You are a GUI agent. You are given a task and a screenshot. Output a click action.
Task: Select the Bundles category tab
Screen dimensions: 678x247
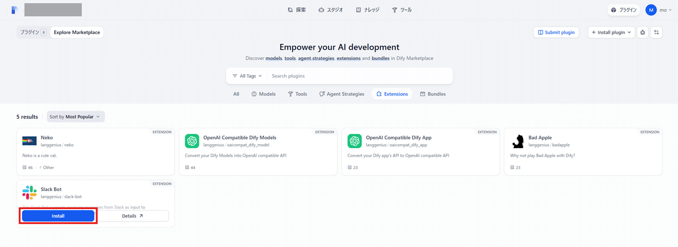433,94
